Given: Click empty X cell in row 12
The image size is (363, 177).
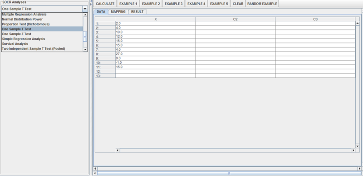Looking at the screenshot, I should 156,72.
